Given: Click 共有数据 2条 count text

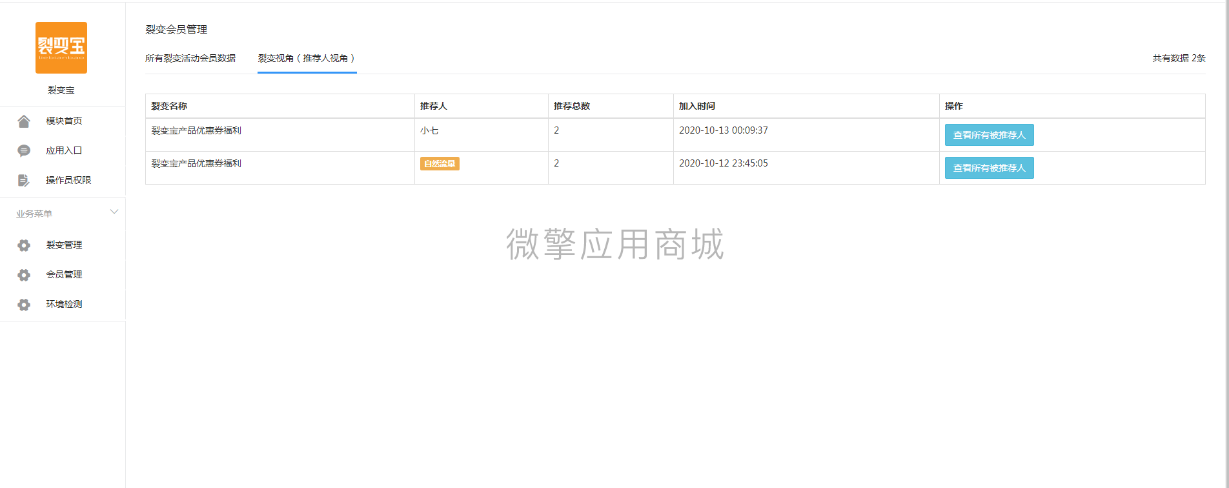Looking at the screenshot, I should click(x=1179, y=58).
